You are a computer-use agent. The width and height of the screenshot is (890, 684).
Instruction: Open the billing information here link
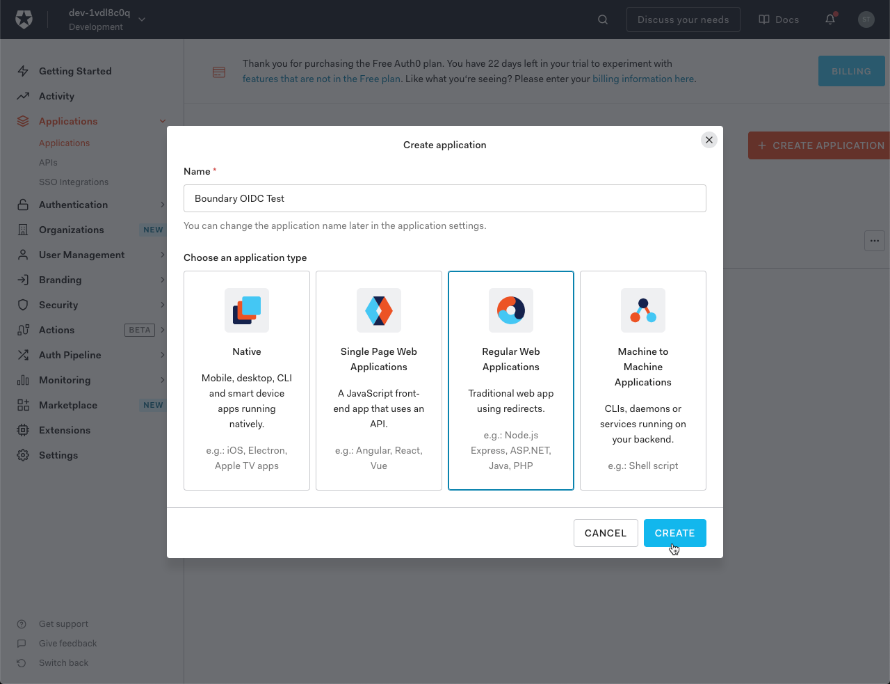[643, 79]
